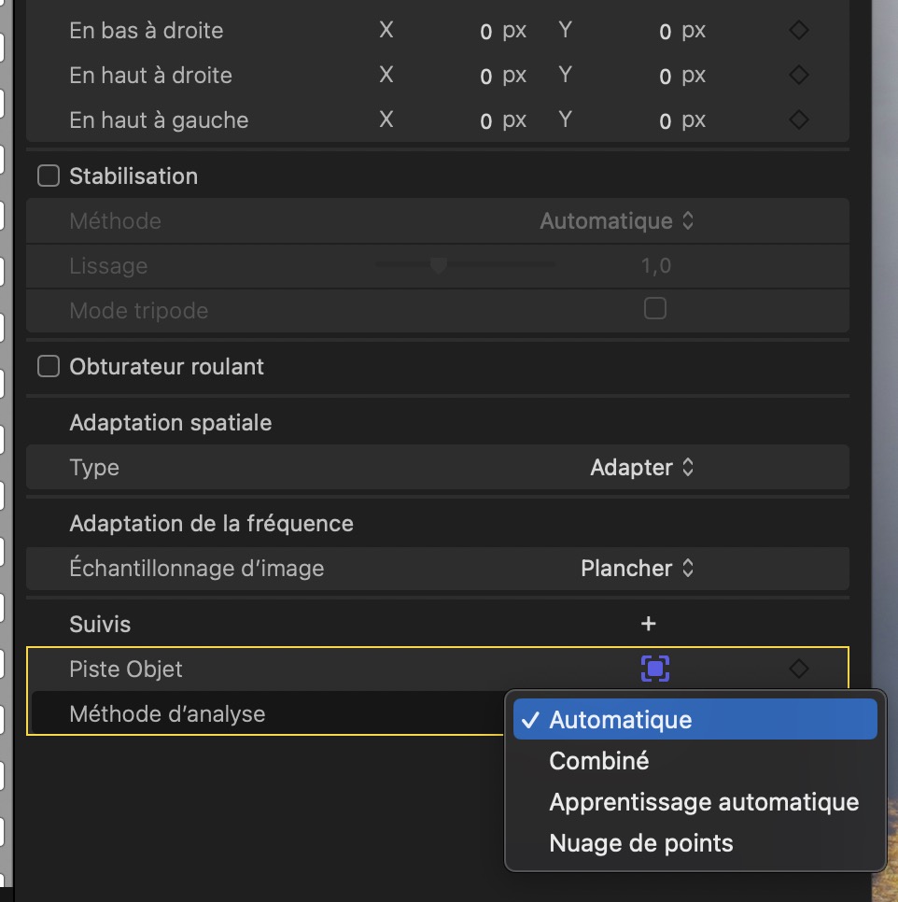The height and width of the screenshot is (902, 898).
Task: Select the Piste Objet row label
Action: (126, 669)
